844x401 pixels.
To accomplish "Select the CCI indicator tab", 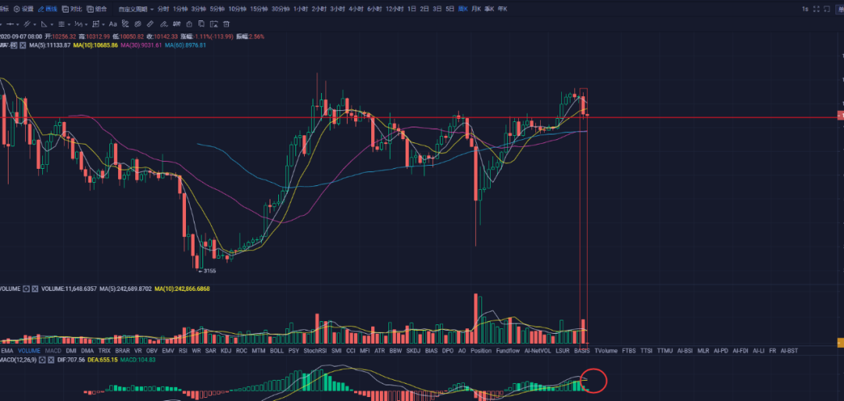I will [x=350, y=350].
